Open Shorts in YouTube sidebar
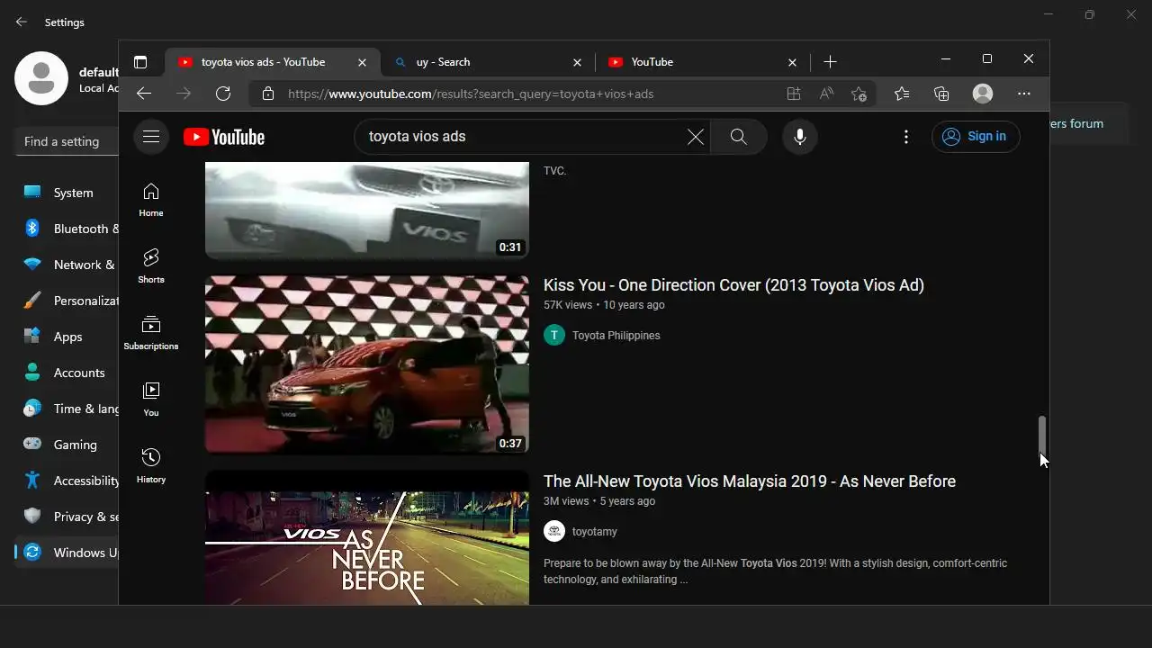This screenshot has height=648, width=1152. click(x=151, y=266)
